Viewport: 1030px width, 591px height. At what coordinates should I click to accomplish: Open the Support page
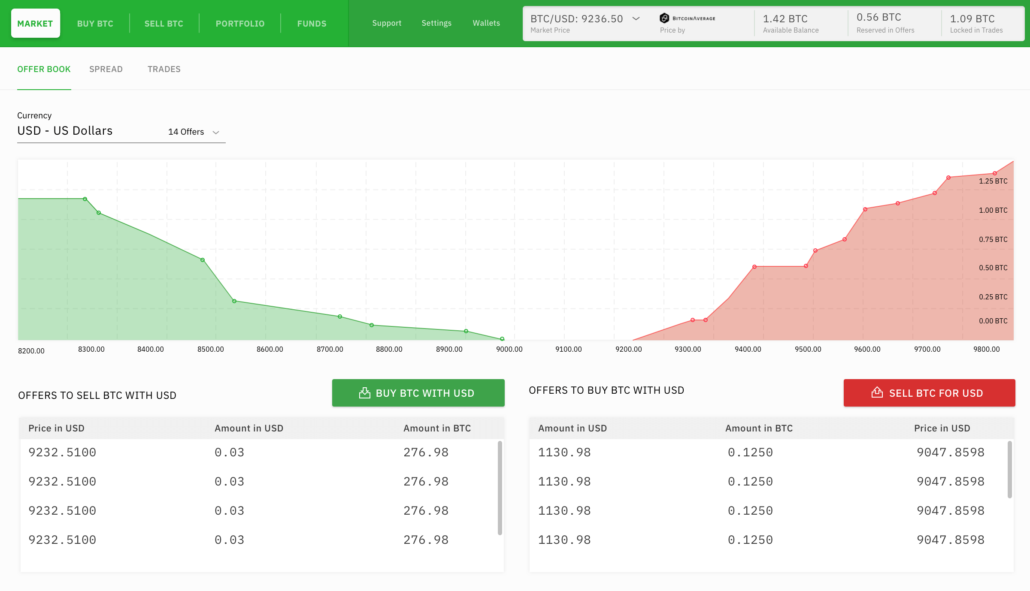(387, 23)
